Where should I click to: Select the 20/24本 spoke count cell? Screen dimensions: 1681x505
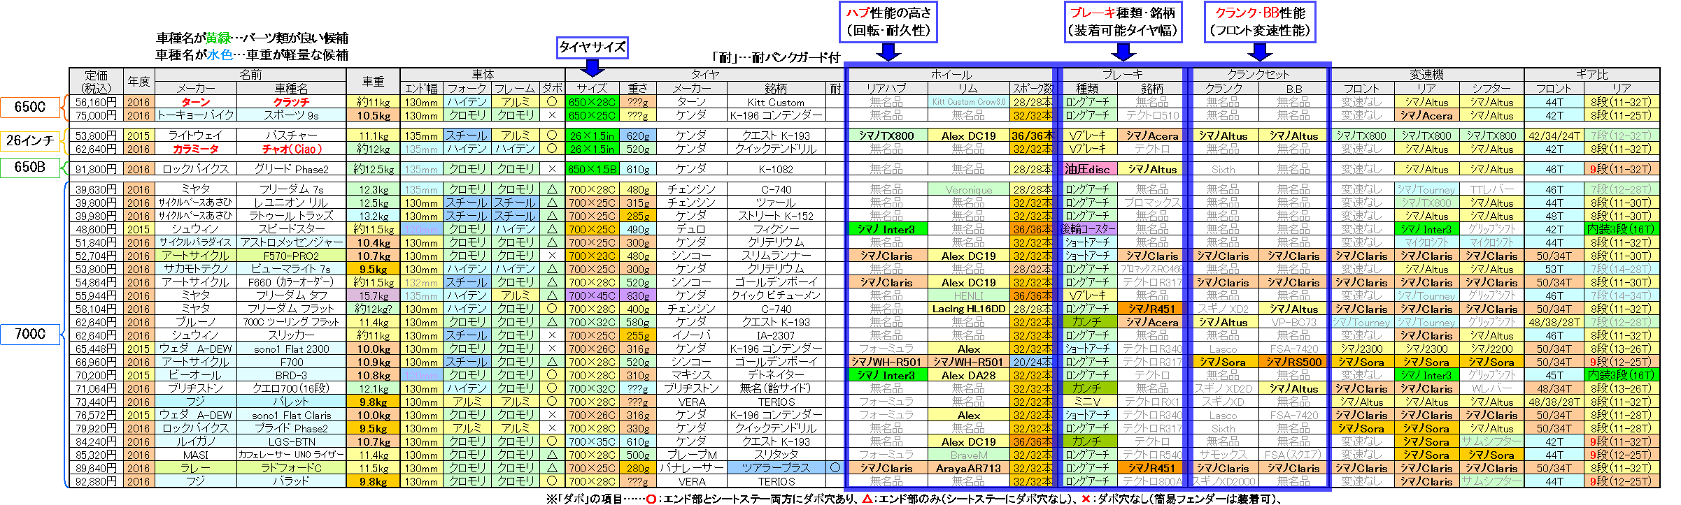tap(1032, 362)
